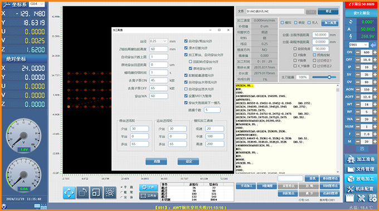Enable 单段 single-block checkbox
This screenshot has width=379, height=211.
point(295,23)
